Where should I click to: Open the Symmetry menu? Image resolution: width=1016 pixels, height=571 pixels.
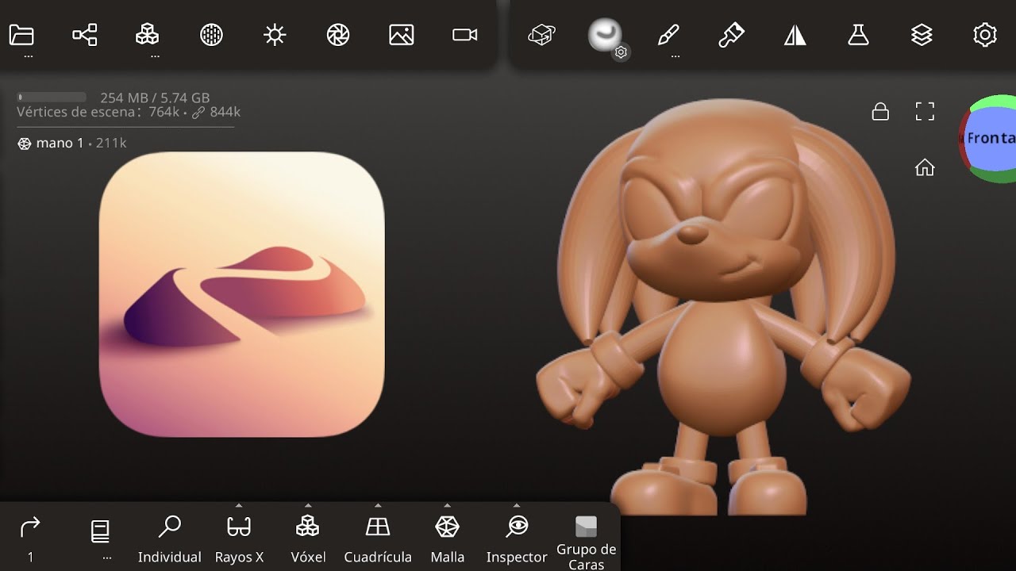click(x=795, y=35)
